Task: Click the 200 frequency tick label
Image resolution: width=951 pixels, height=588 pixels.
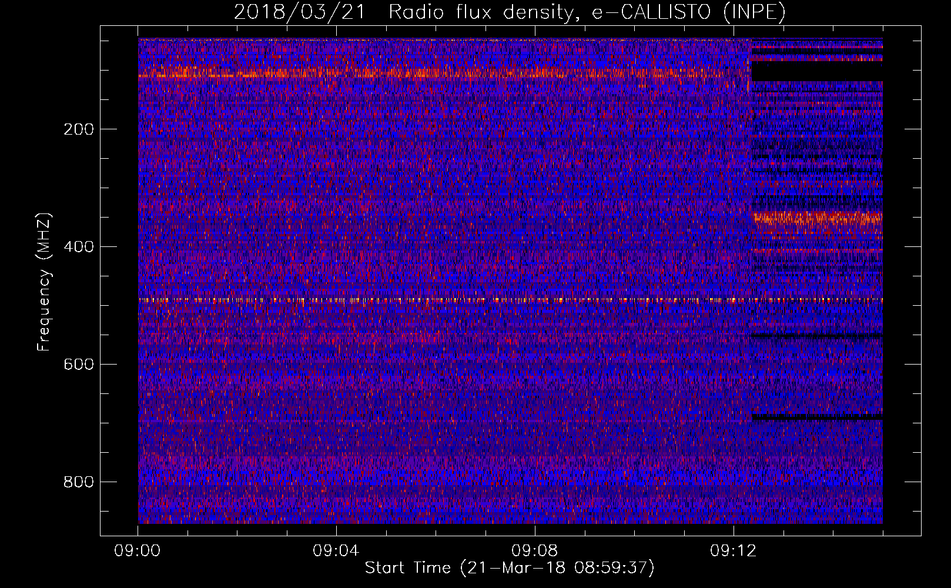Action: (x=79, y=129)
